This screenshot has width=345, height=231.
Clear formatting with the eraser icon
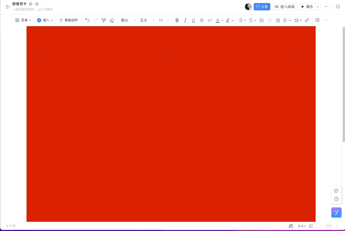[112, 20]
